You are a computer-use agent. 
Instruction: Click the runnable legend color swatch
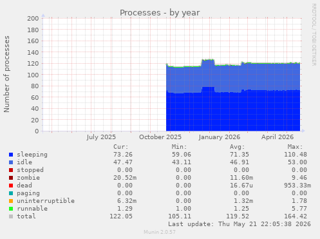(11, 209)
